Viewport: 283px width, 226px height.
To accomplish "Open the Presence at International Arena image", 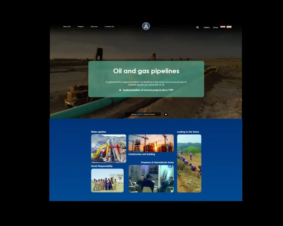I will (151, 178).
